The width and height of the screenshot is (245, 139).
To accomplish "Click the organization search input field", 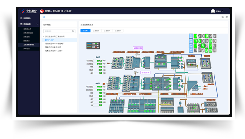I will click(58, 31).
